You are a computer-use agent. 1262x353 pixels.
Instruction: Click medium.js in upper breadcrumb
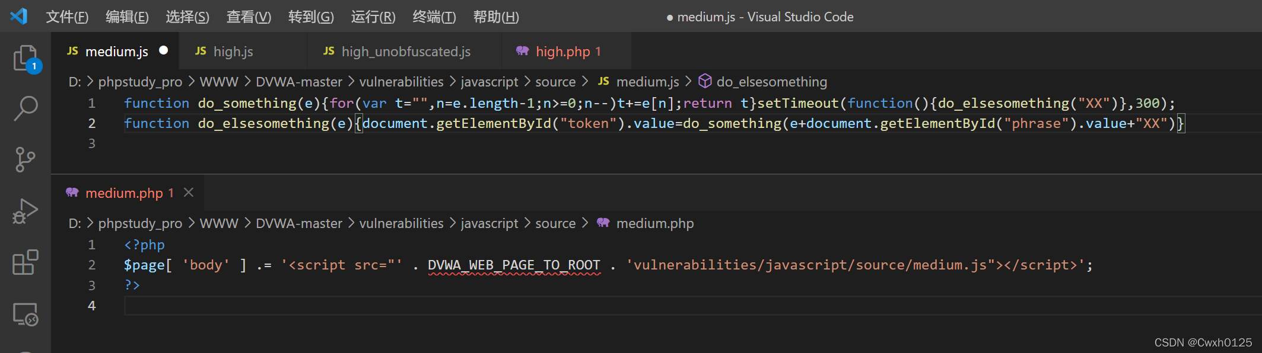tap(647, 82)
